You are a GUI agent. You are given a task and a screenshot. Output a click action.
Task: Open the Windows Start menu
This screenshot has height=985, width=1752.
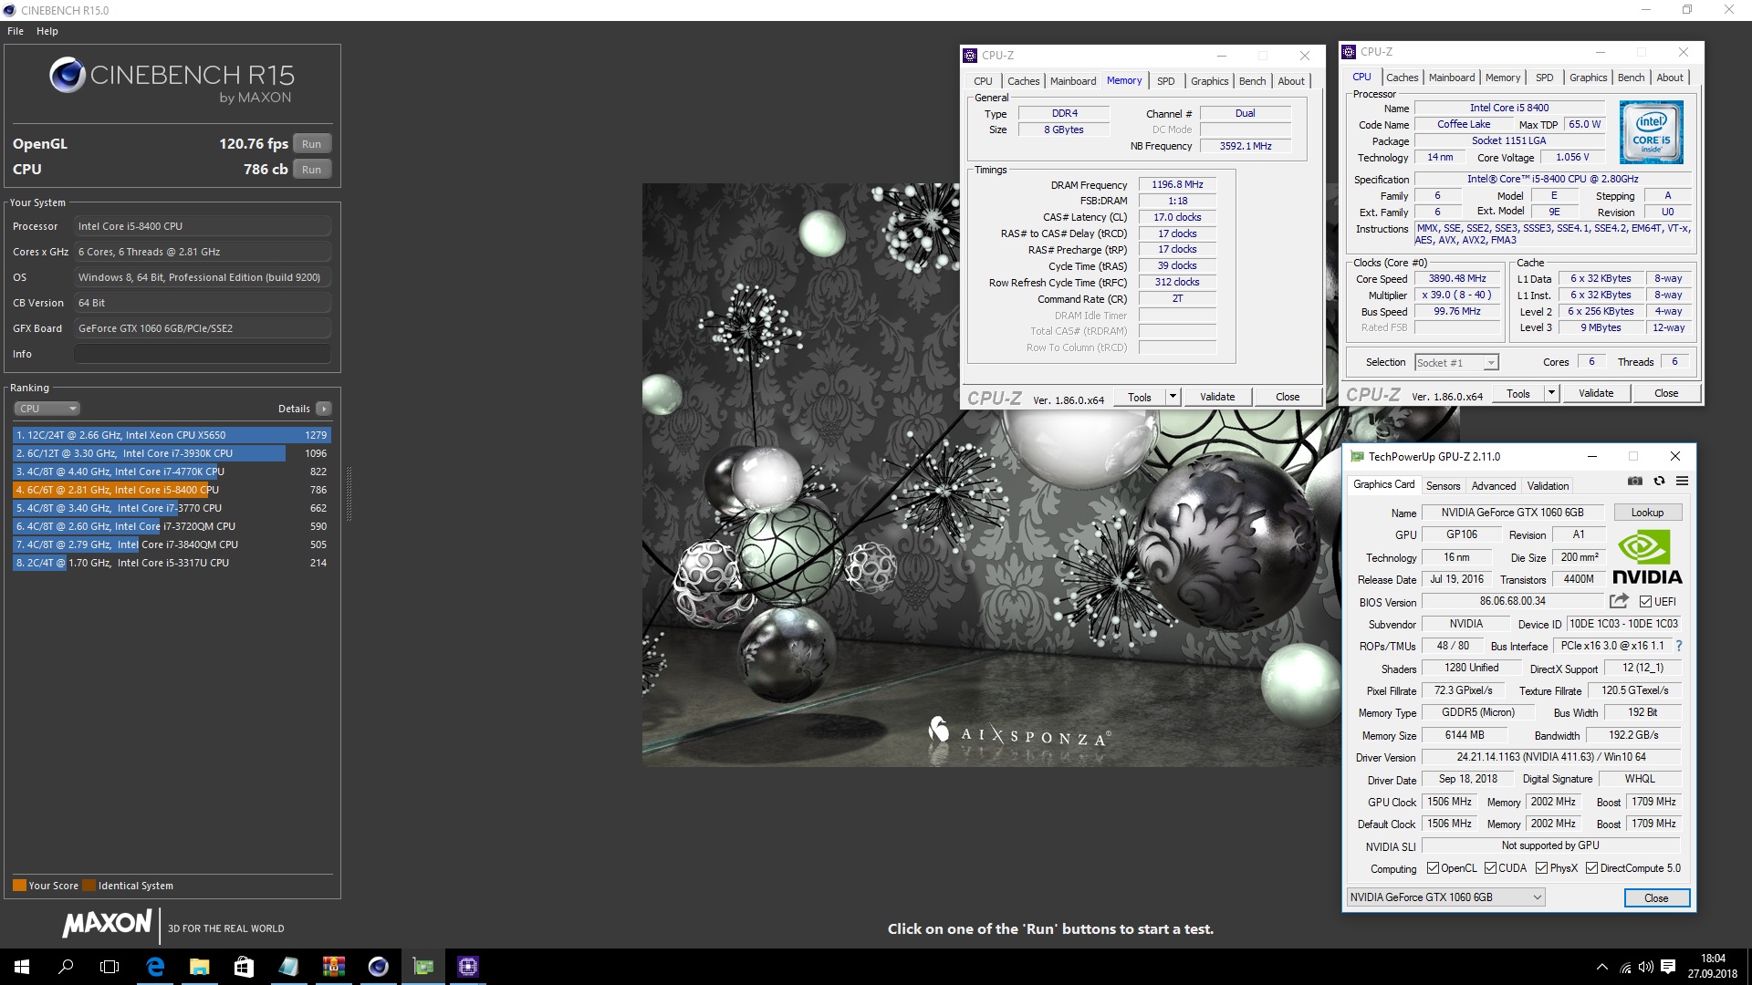(22, 967)
